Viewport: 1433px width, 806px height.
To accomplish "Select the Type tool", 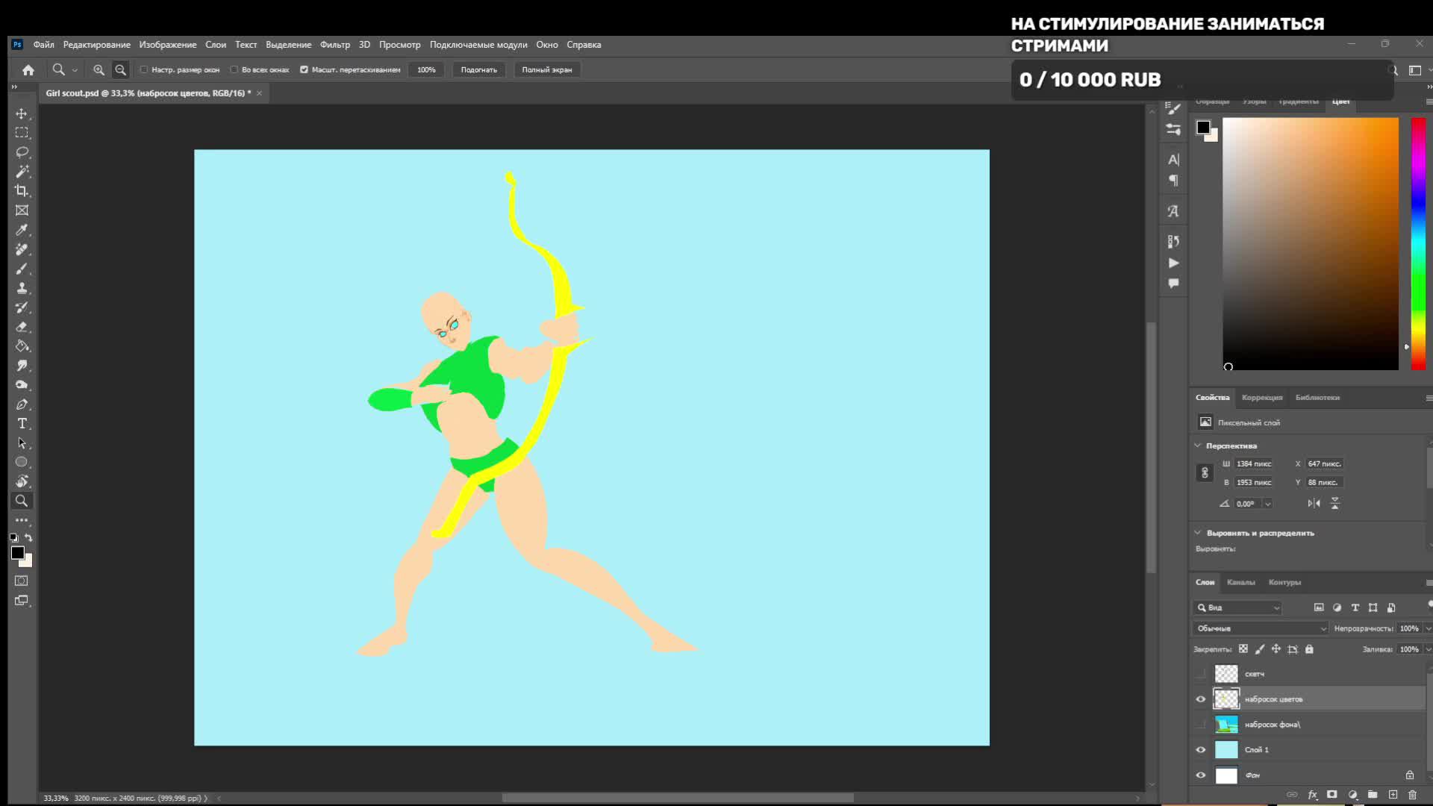I will [22, 424].
